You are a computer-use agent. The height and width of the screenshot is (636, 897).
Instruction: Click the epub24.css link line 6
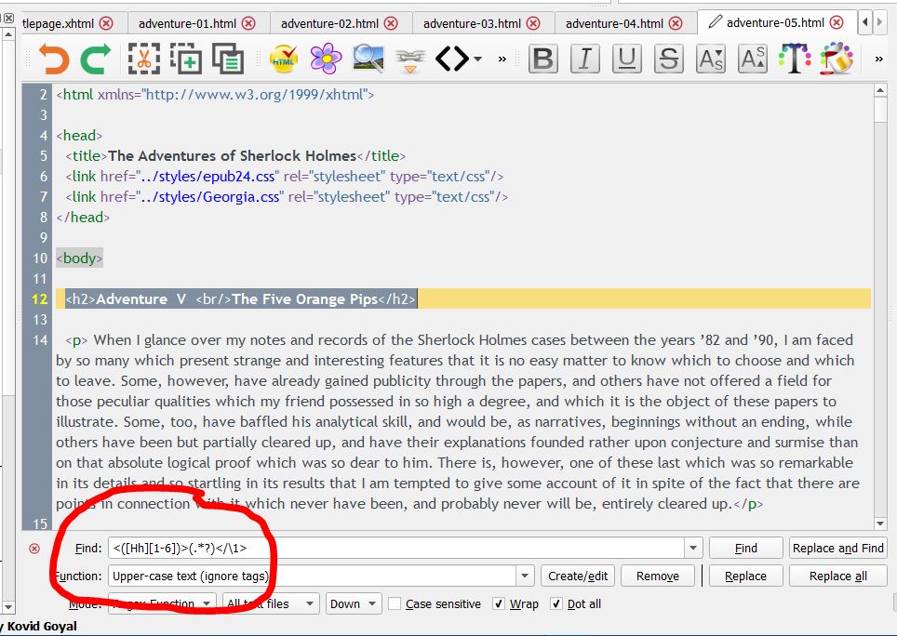[285, 177]
